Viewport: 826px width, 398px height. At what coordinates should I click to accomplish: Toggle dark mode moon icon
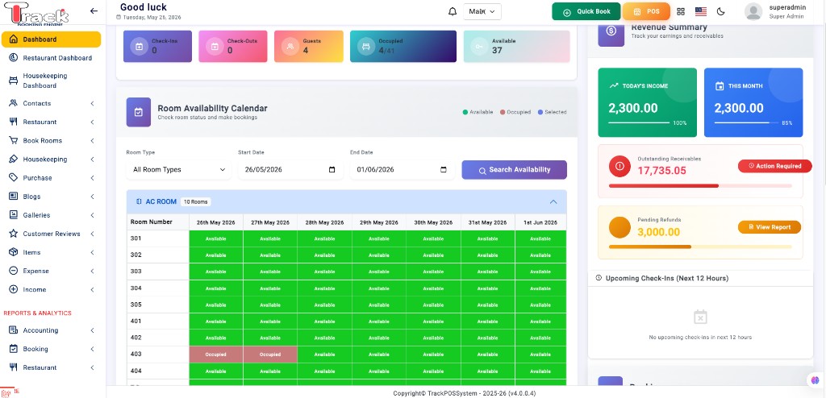[x=721, y=11]
